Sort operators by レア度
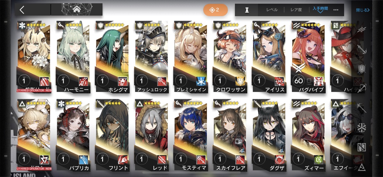 pyautogui.click(x=296, y=10)
